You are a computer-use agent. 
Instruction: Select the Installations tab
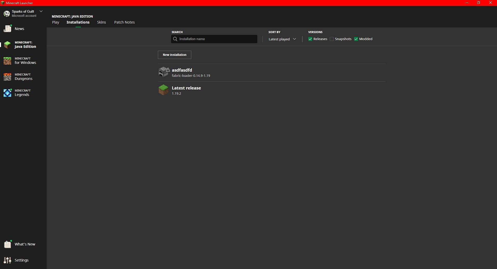click(78, 22)
